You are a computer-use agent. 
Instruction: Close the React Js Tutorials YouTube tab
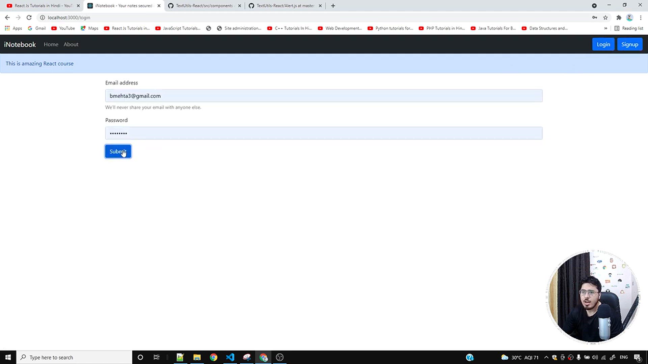78,6
